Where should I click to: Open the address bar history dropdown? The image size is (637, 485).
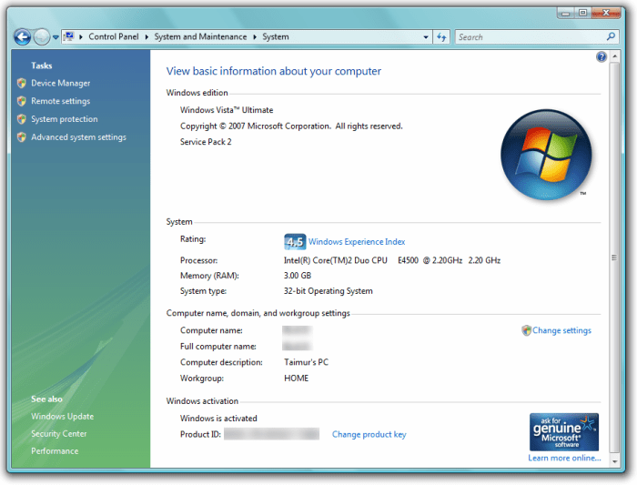tap(426, 37)
